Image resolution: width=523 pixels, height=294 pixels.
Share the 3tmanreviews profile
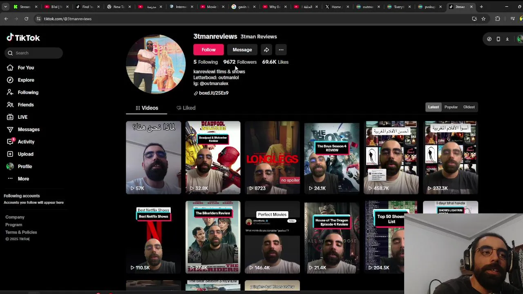click(266, 50)
